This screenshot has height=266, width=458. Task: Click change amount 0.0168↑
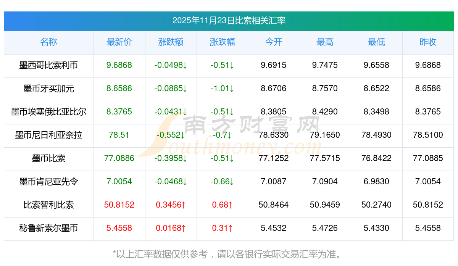click(171, 228)
